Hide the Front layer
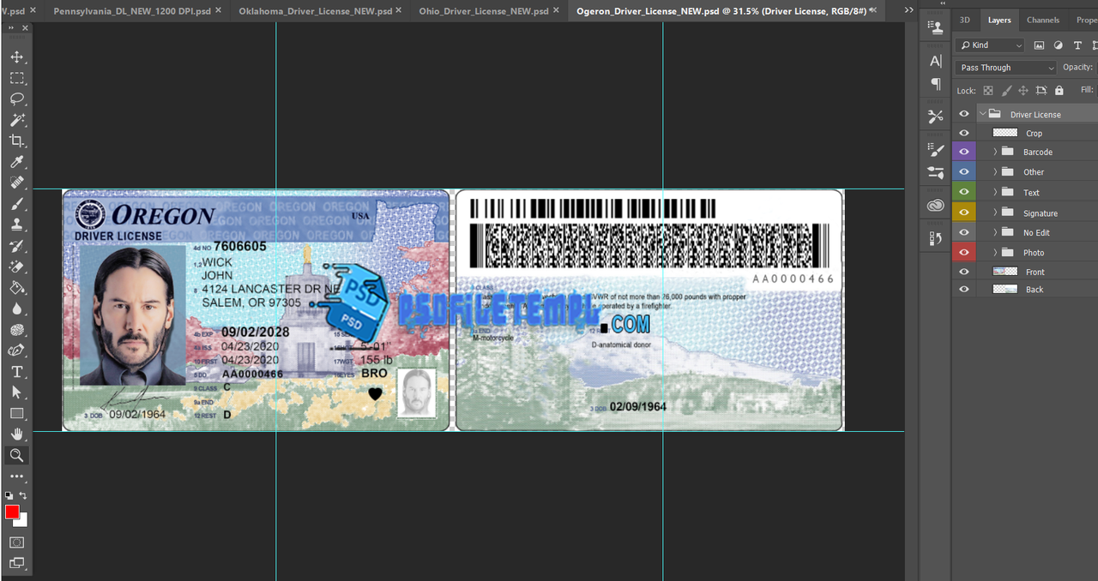1098x581 pixels. (964, 272)
